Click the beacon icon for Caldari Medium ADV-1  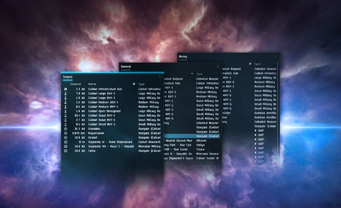pyautogui.click(x=66, y=102)
